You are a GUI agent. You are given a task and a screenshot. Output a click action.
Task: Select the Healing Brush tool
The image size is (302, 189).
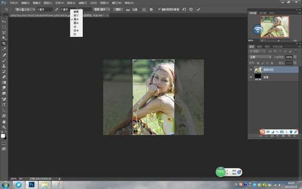[x=4, y=55]
